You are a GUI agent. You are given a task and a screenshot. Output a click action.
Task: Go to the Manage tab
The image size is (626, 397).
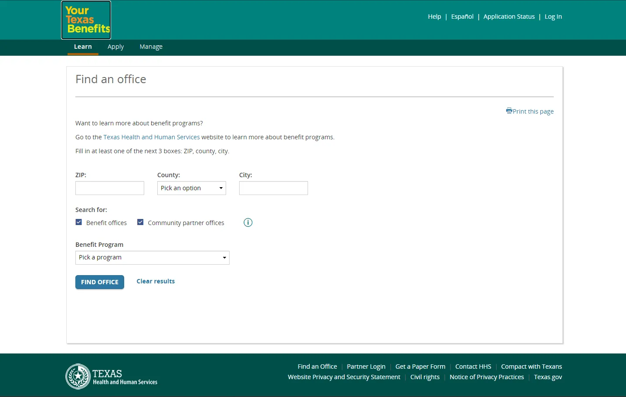[x=151, y=47]
